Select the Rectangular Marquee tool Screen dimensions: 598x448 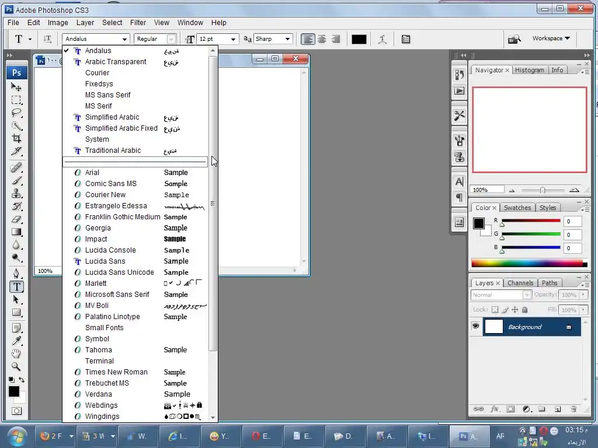point(16,100)
